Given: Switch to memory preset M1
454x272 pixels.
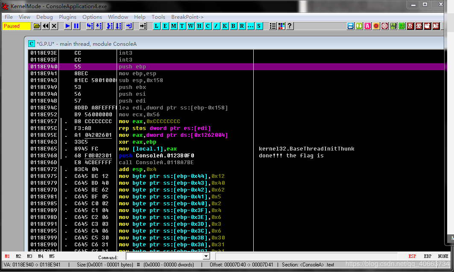Looking at the screenshot, I should click(7, 256).
